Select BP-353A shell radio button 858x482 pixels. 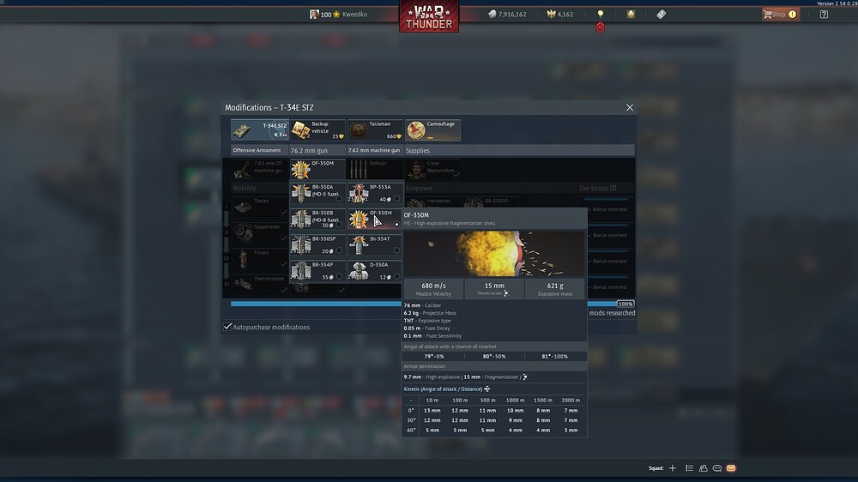click(x=396, y=199)
